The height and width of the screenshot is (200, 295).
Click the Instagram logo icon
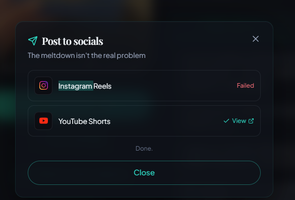point(43,86)
